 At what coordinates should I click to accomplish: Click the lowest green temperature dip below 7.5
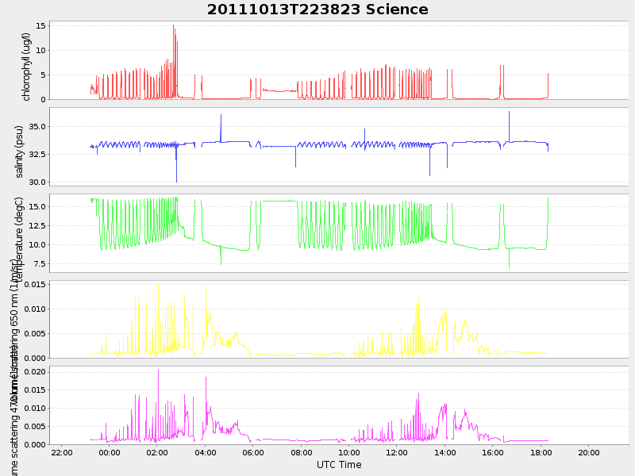pyautogui.click(x=509, y=267)
